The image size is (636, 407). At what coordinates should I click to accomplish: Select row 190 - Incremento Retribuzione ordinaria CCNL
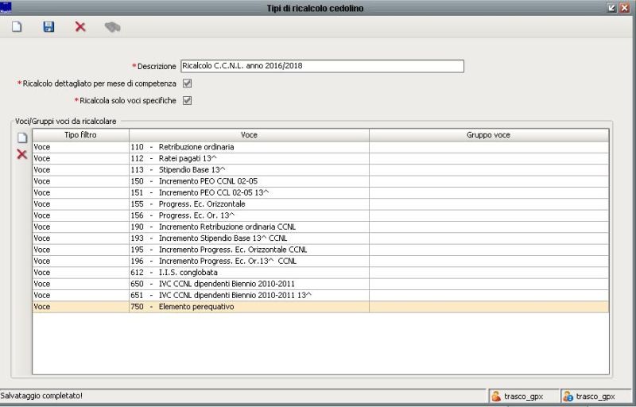coord(249,227)
